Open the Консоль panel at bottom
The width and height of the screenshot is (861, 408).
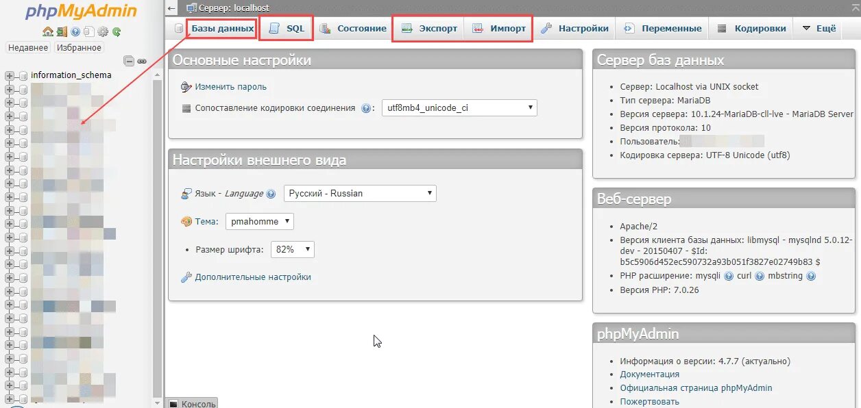[193, 403]
